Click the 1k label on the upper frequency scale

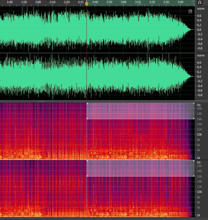click(199, 158)
